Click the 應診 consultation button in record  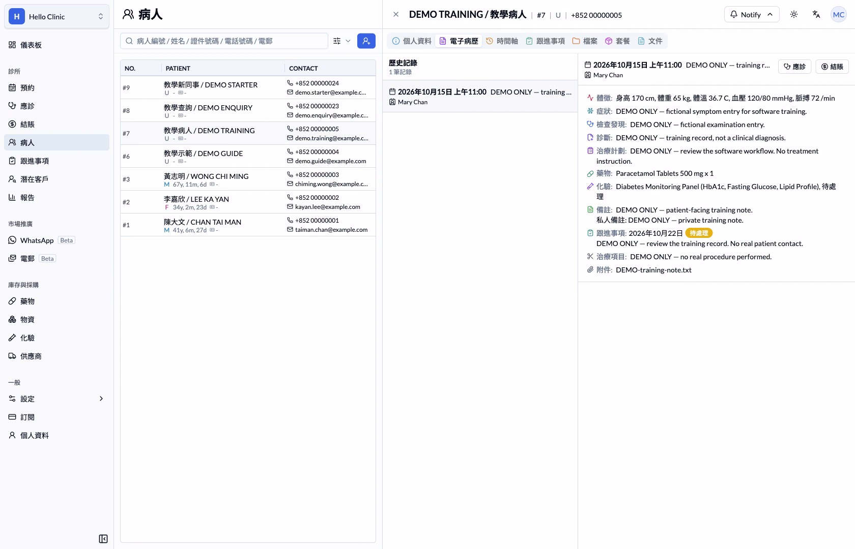[794, 67]
